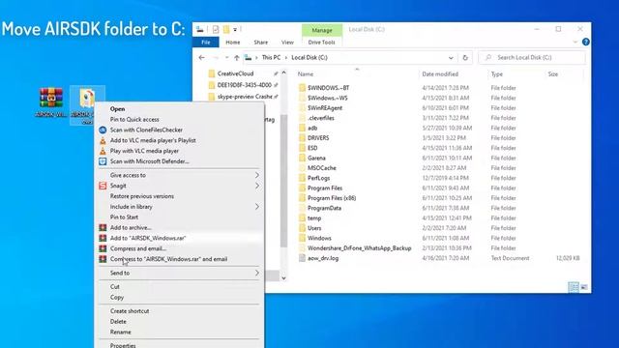The height and width of the screenshot is (348, 619).
Task: Select Wondershare_DrFone_WhatsApp_Backup folder
Action: (359, 248)
